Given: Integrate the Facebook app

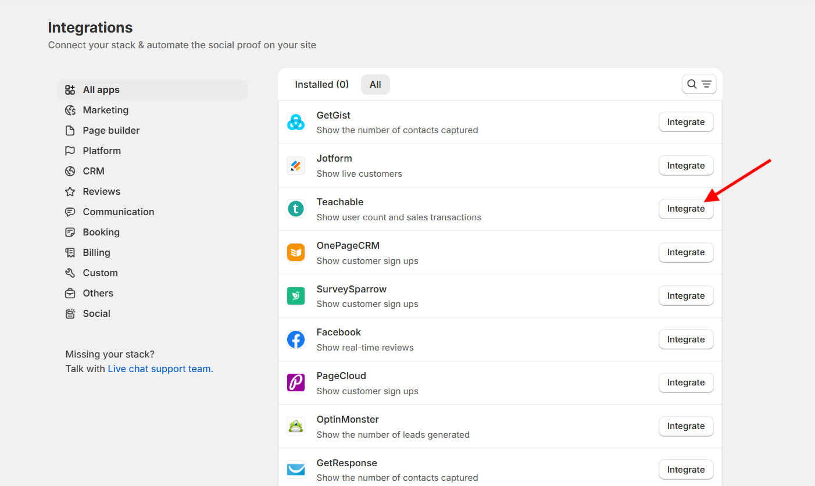Looking at the screenshot, I should [x=686, y=340].
